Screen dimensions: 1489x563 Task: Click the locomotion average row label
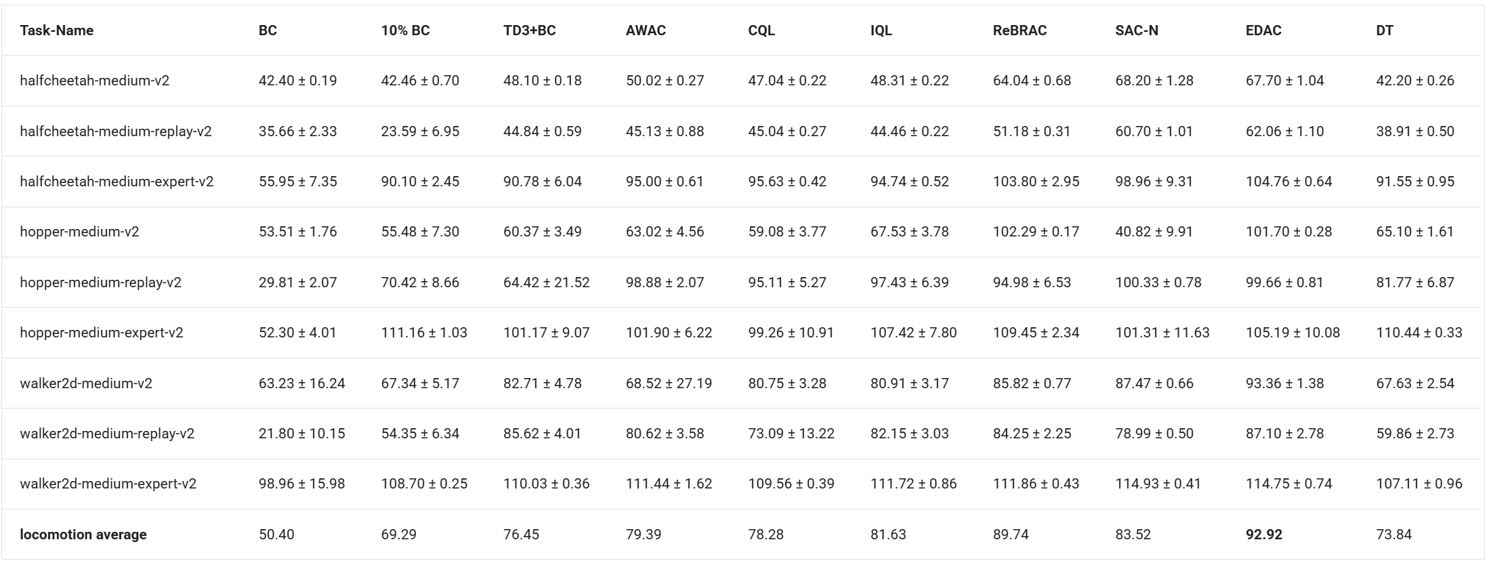(83, 535)
